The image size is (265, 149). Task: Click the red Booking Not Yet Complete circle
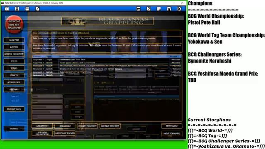[x=14, y=25]
